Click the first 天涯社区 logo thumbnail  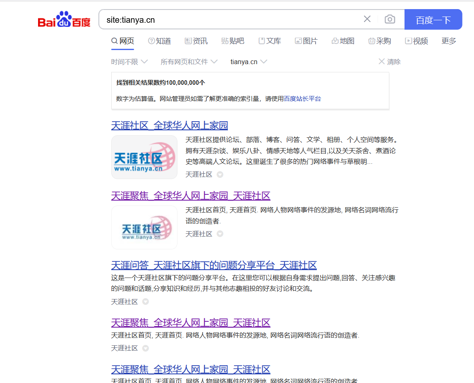[144, 157]
